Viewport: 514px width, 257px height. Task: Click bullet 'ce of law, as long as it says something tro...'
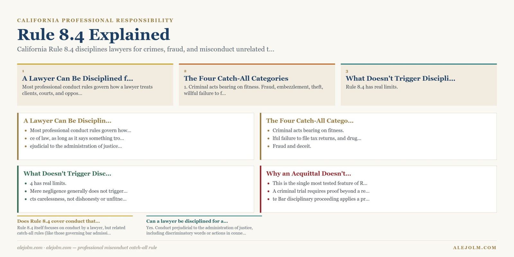(77, 138)
